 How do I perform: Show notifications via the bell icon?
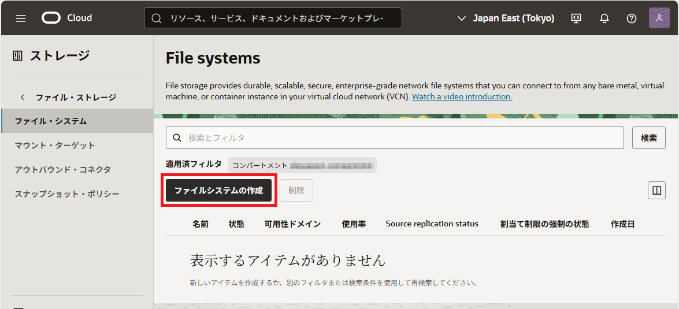[x=604, y=18]
